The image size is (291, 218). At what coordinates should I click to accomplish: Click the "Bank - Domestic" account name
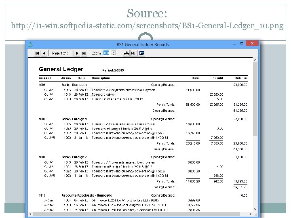click(x=74, y=85)
